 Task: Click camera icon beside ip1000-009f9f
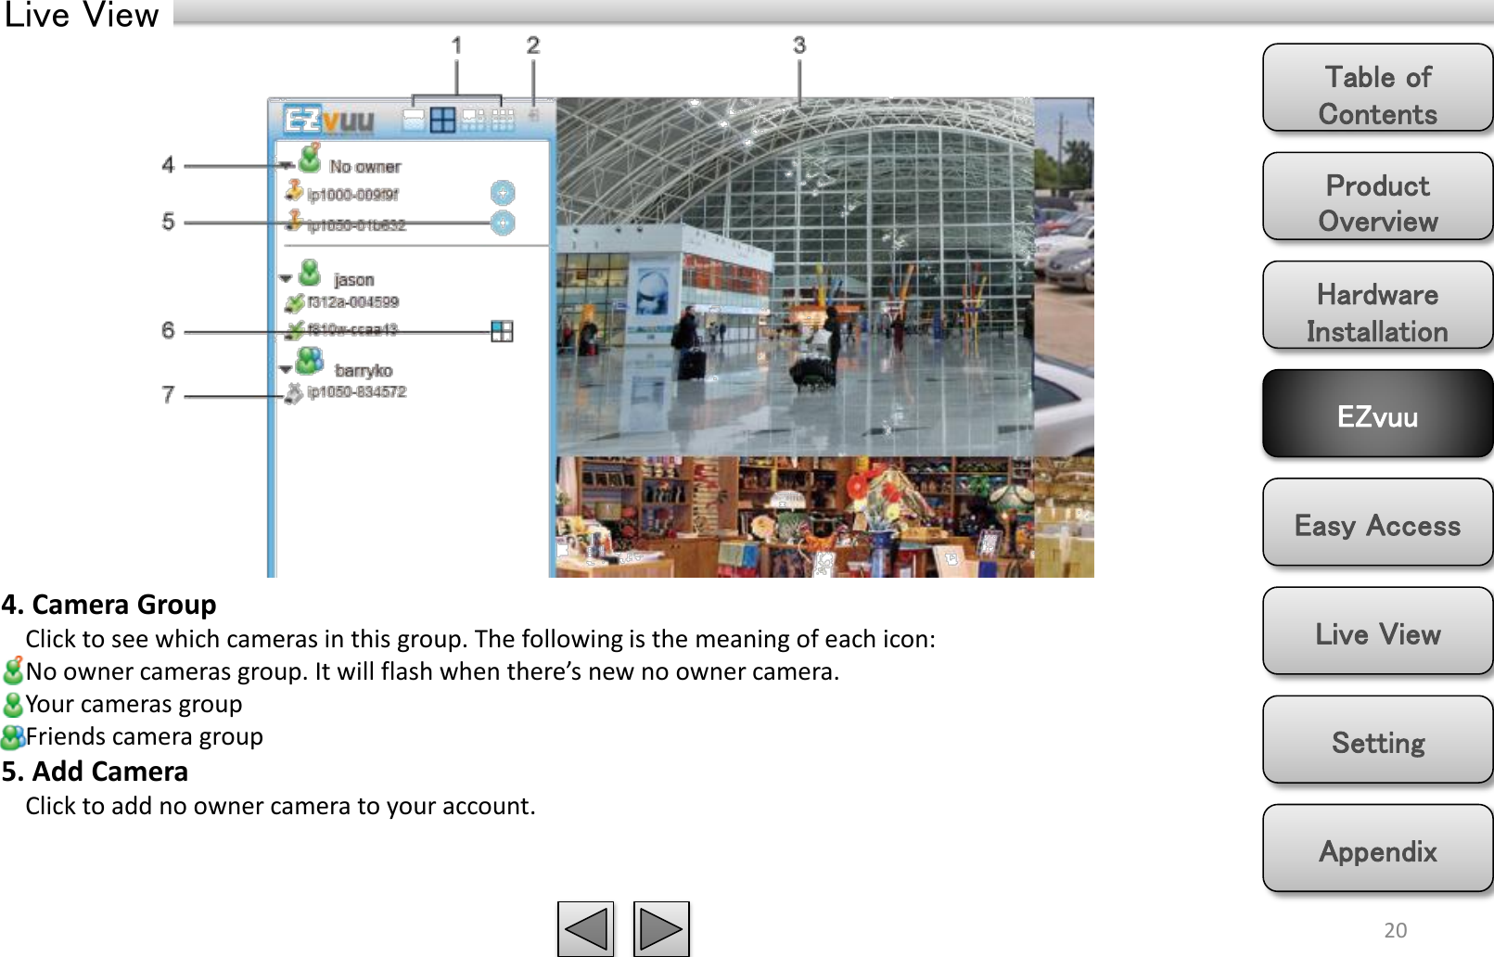point(294,190)
